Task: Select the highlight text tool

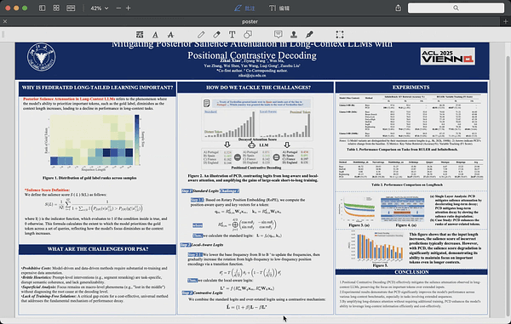Action: (x=140, y=35)
